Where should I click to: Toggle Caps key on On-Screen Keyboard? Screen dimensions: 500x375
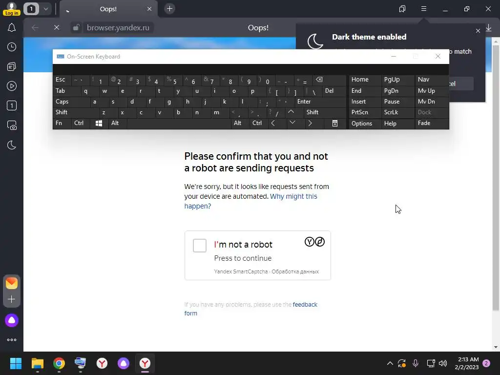[71, 102]
